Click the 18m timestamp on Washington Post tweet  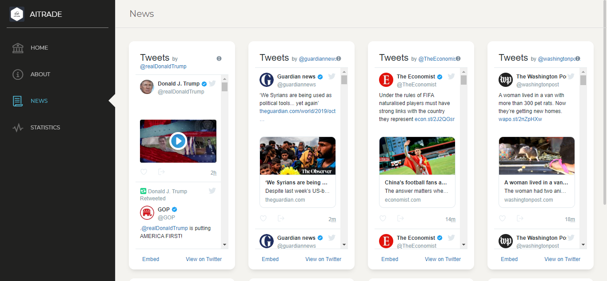(570, 219)
